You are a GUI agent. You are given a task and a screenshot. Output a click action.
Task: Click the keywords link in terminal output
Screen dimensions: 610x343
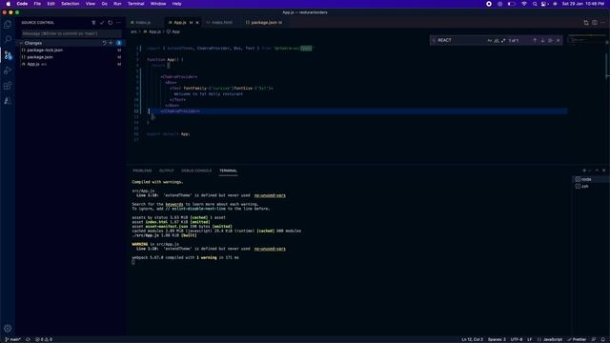(174, 204)
